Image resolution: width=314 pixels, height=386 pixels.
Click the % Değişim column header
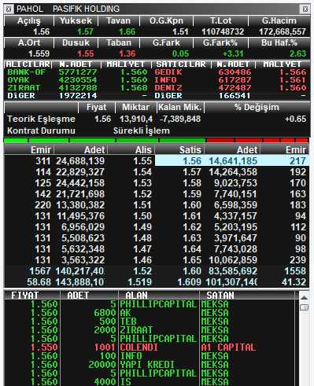(257, 108)
